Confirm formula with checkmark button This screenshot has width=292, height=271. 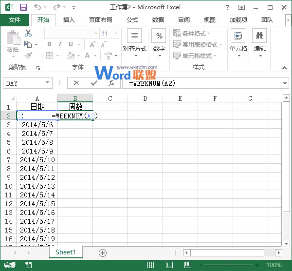click(94, 83)
